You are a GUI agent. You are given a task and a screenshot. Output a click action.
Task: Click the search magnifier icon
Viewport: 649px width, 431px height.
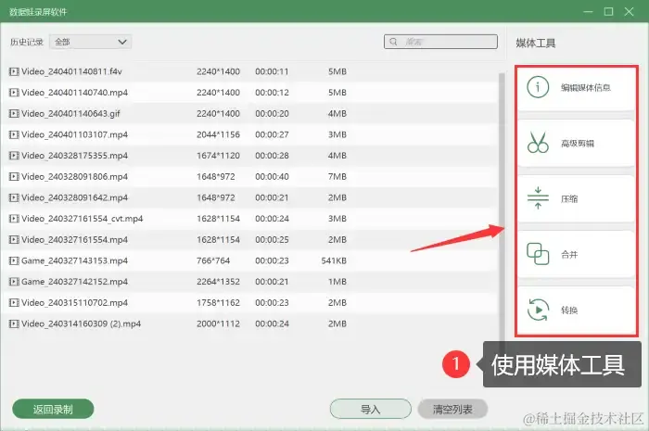tap(393, 42)
